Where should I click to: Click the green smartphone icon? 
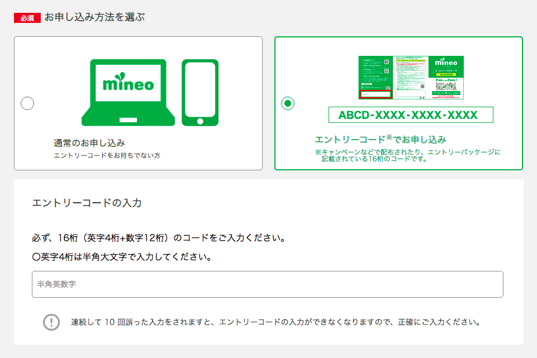[x=200, y=92]
